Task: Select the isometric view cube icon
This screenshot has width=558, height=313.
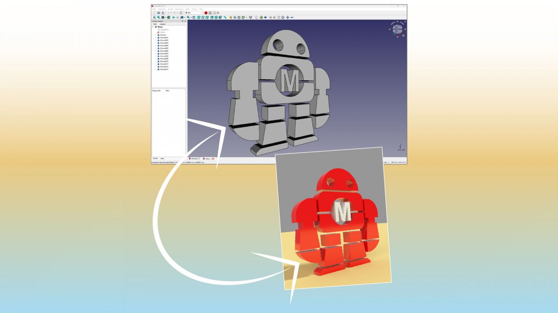Action: tap(193, 17)
